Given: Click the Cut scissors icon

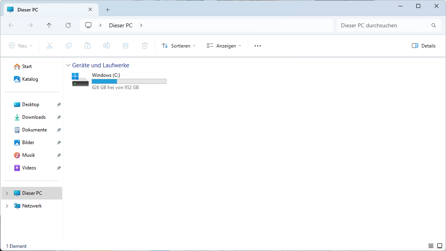Looking at the screenshot, I should [x=50, y=46].
